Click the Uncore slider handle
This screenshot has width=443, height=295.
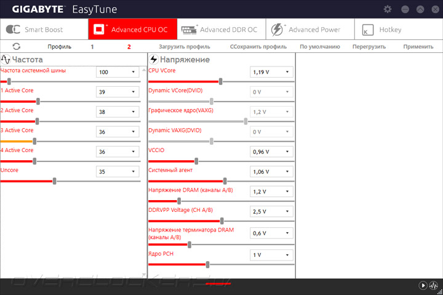[54, 181]
